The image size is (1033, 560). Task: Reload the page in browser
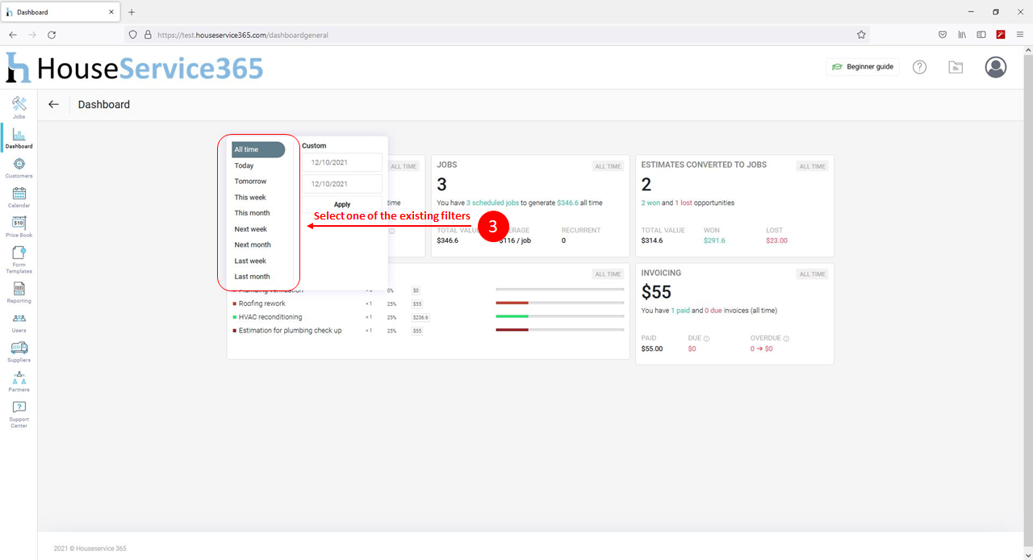tap(52, 35)
